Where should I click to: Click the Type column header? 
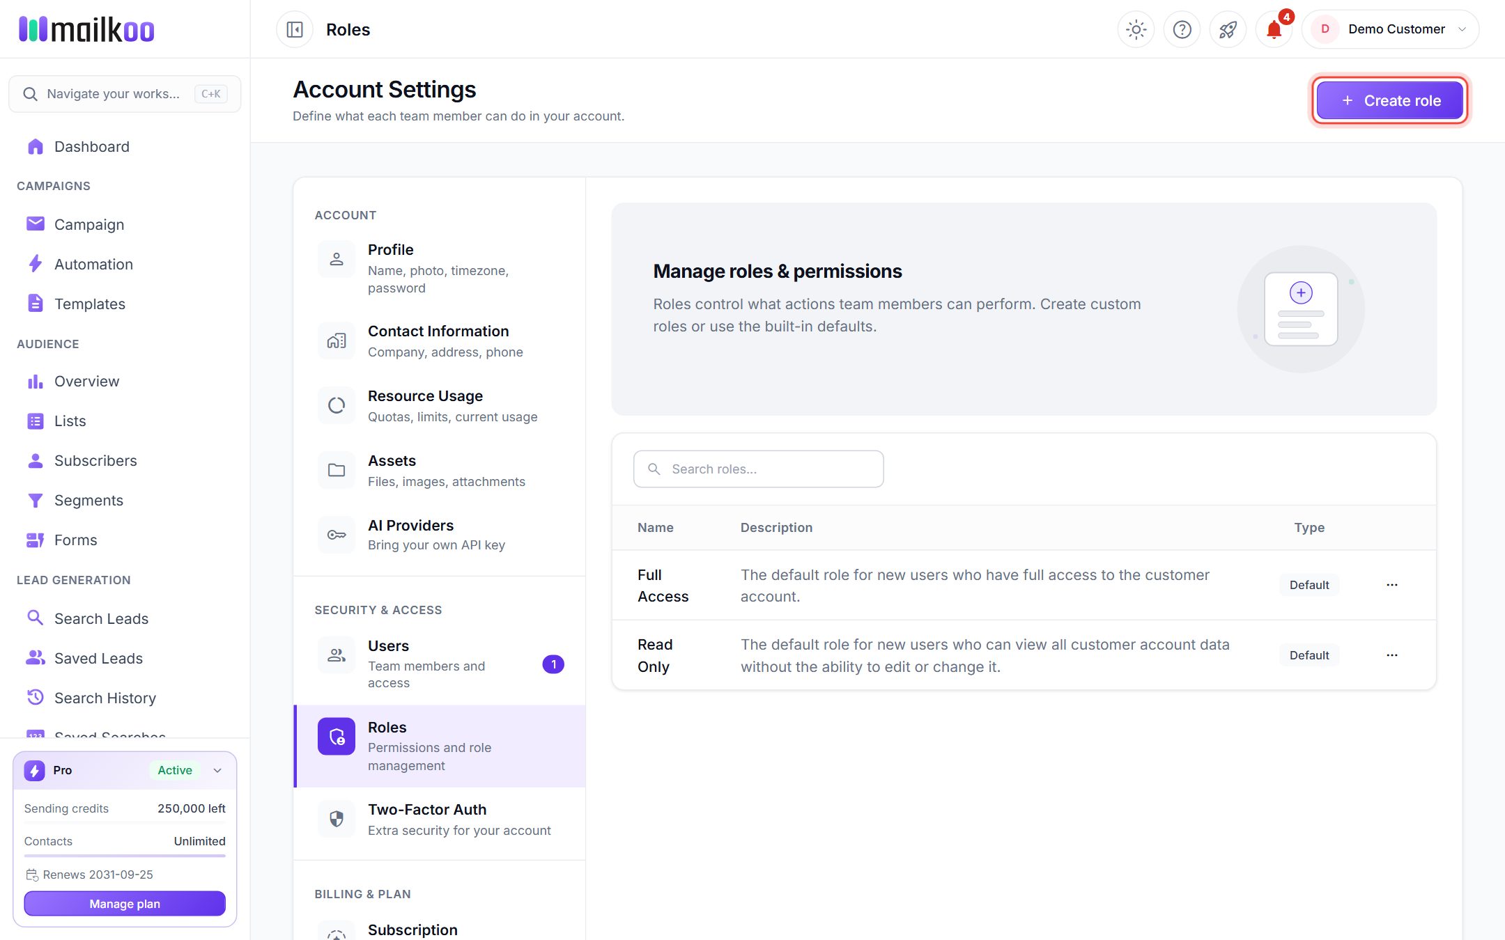(1309, 528)
